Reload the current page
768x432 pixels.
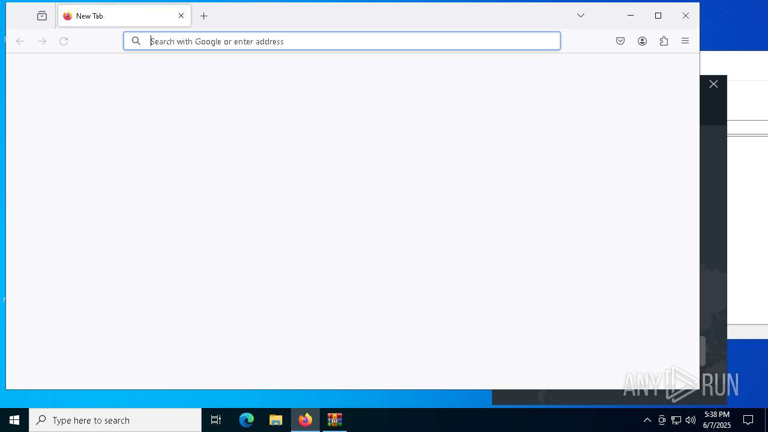64,41
